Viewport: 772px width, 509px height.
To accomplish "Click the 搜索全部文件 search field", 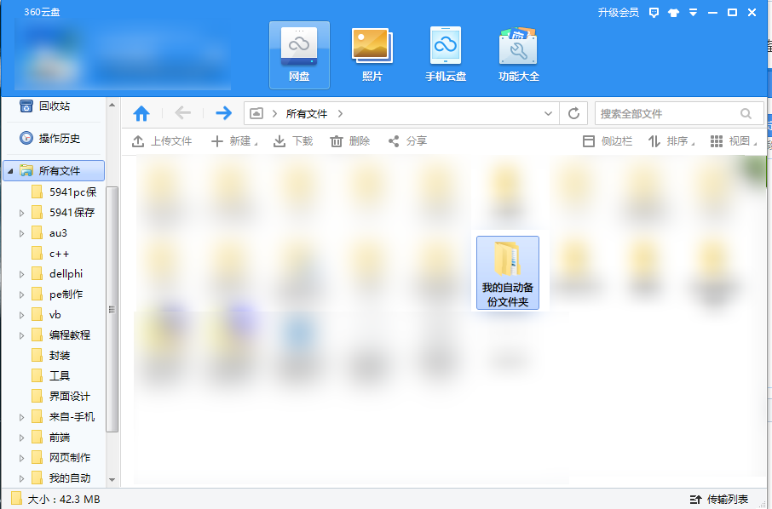I will pos(665,113).
